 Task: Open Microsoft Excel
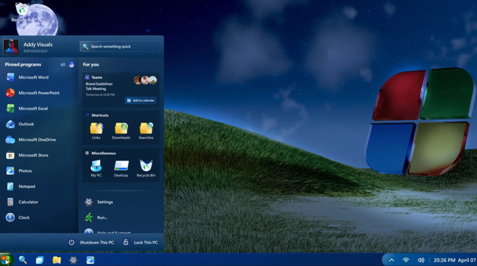[x=33, y=108]
